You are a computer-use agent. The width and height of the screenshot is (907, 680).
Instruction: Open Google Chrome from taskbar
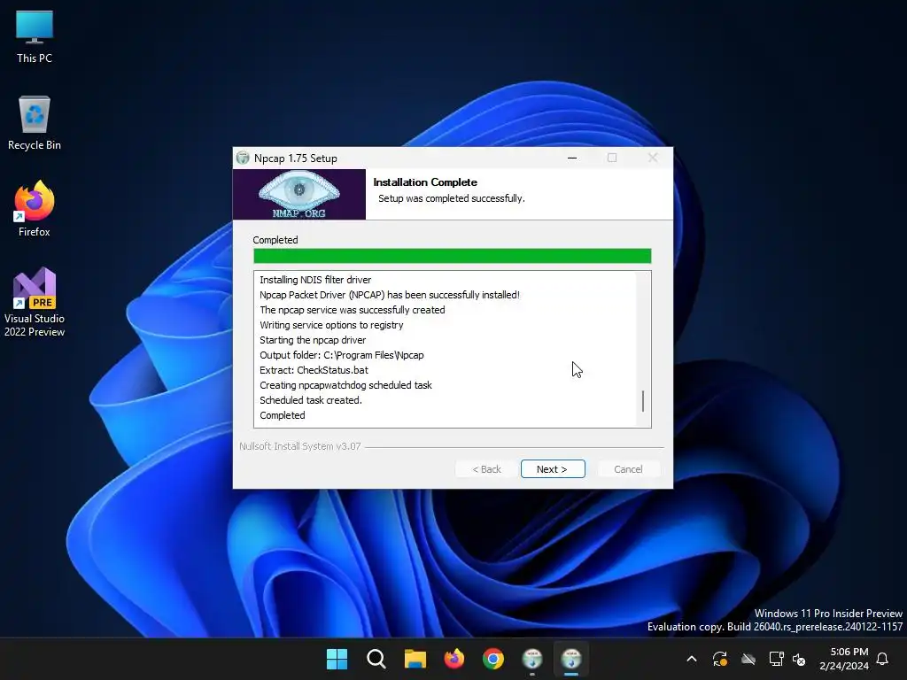493,659
